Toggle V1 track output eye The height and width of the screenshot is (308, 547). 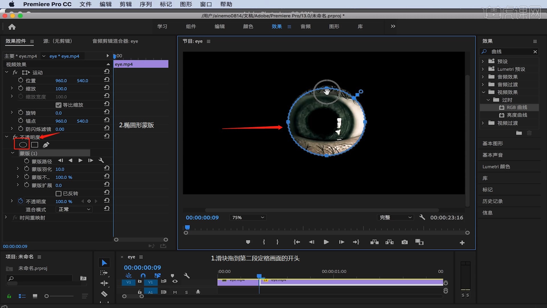[175, 281]
